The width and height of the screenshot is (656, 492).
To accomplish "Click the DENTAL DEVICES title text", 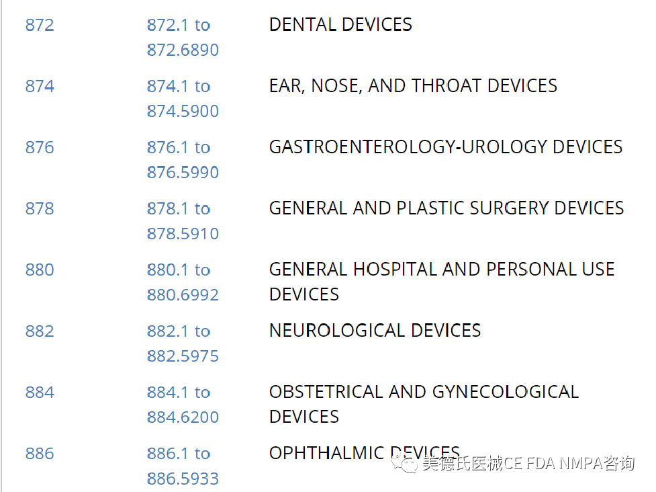I will [x=340, y=25].
